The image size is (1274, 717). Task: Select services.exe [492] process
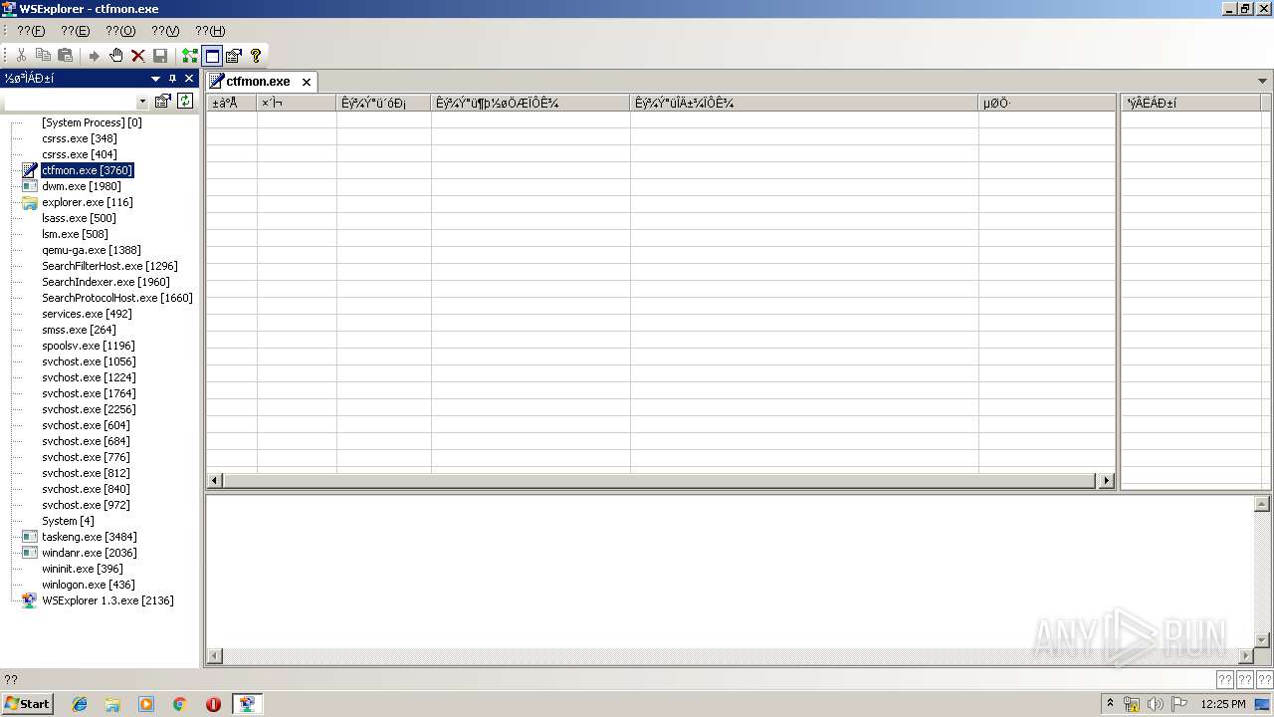(87, 314)
